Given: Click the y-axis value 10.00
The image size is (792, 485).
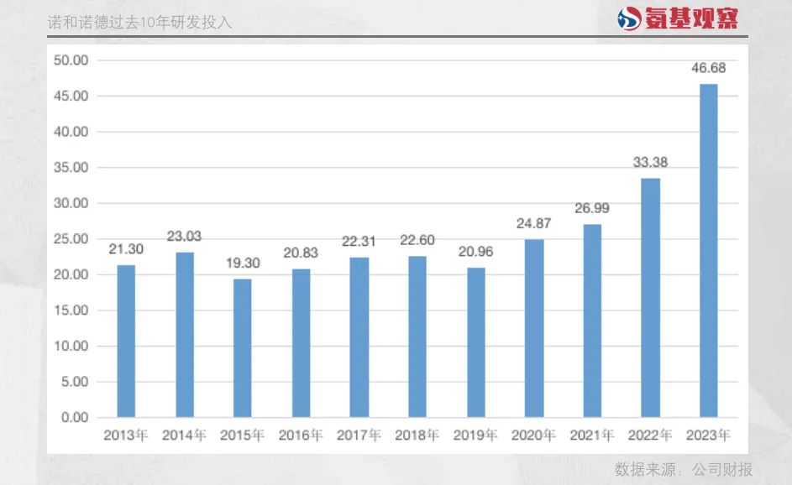Looking at the screenshot, I should [x=71, y=347].
